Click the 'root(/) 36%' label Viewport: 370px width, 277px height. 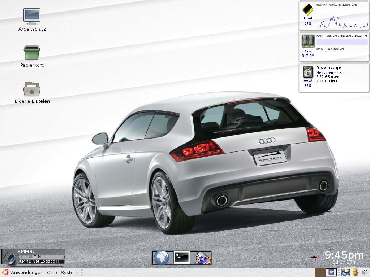click(x=308, y=83)
